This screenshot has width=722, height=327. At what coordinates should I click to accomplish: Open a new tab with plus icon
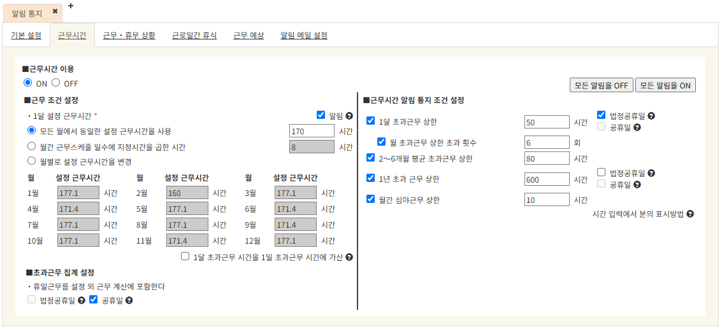point(71,6)
